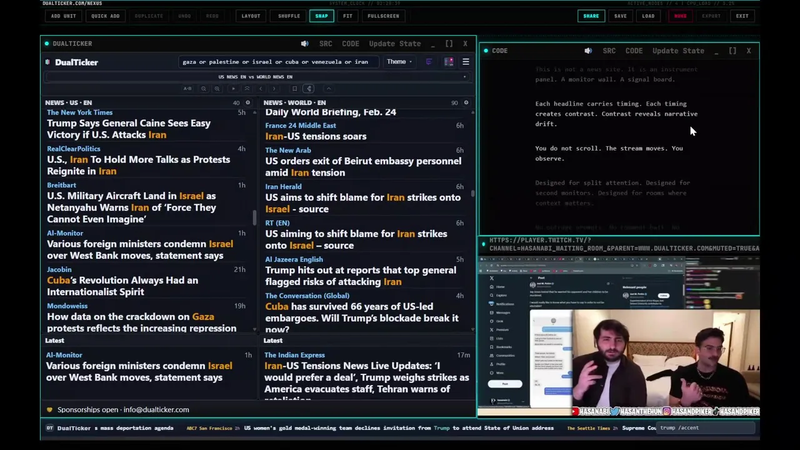Toggle the SNAP option

321,16
